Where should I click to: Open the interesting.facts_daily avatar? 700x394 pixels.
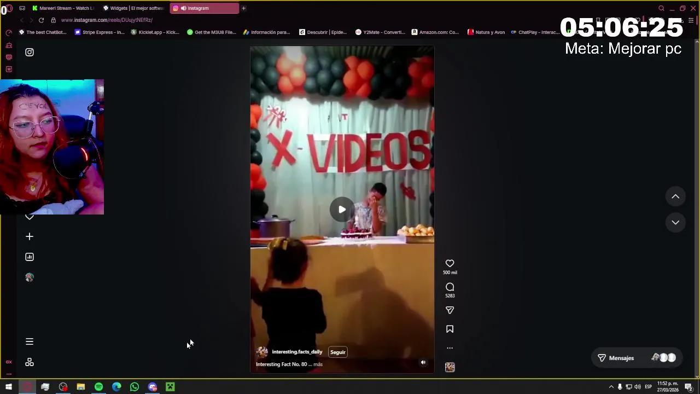pyautogui.click(x=262, y=352)
